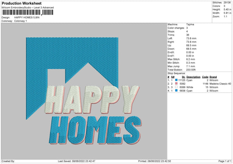Click the Up extent value 68.5 mm
Image resolution: width=233 pixels, height=164 pixels.
(191, 45)
